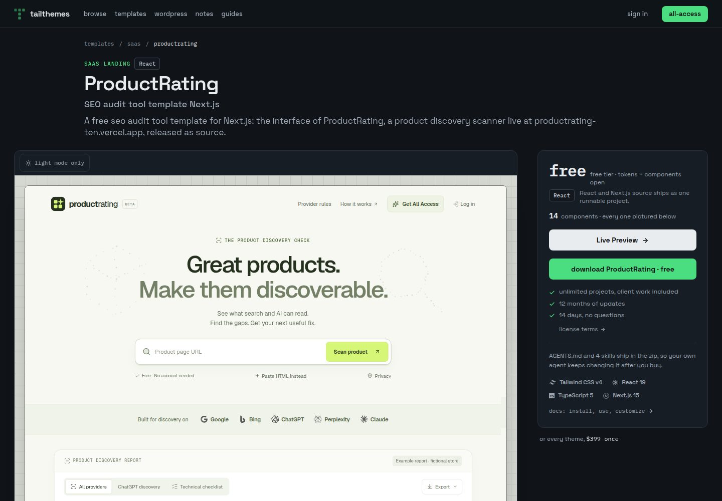Click download ProductRating free button
The image size is (722, 501).
622,269
